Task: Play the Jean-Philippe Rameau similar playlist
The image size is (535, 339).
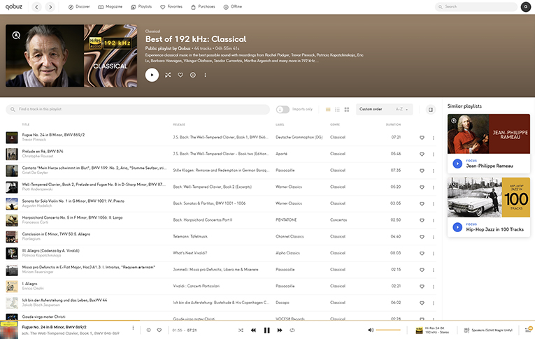Action: click(457, 164)
